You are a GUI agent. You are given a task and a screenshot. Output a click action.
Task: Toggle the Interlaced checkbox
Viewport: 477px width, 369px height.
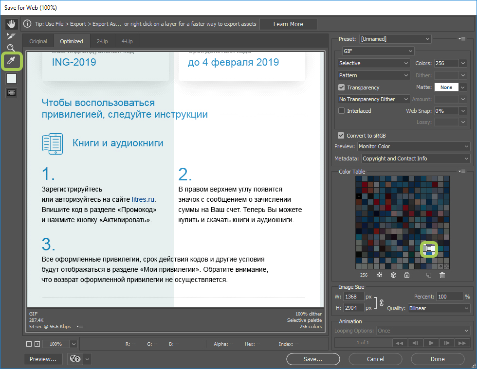pos(341,111)
